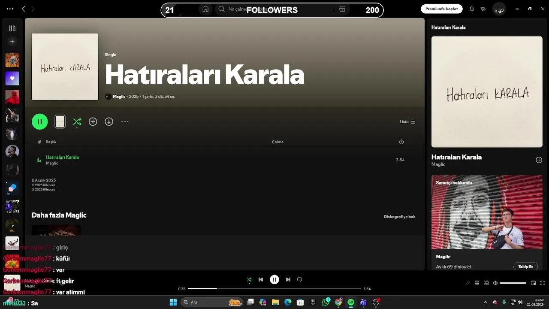Open WhatsApp from the taskbar
The image size is (549, 309).
pos(326,303)
